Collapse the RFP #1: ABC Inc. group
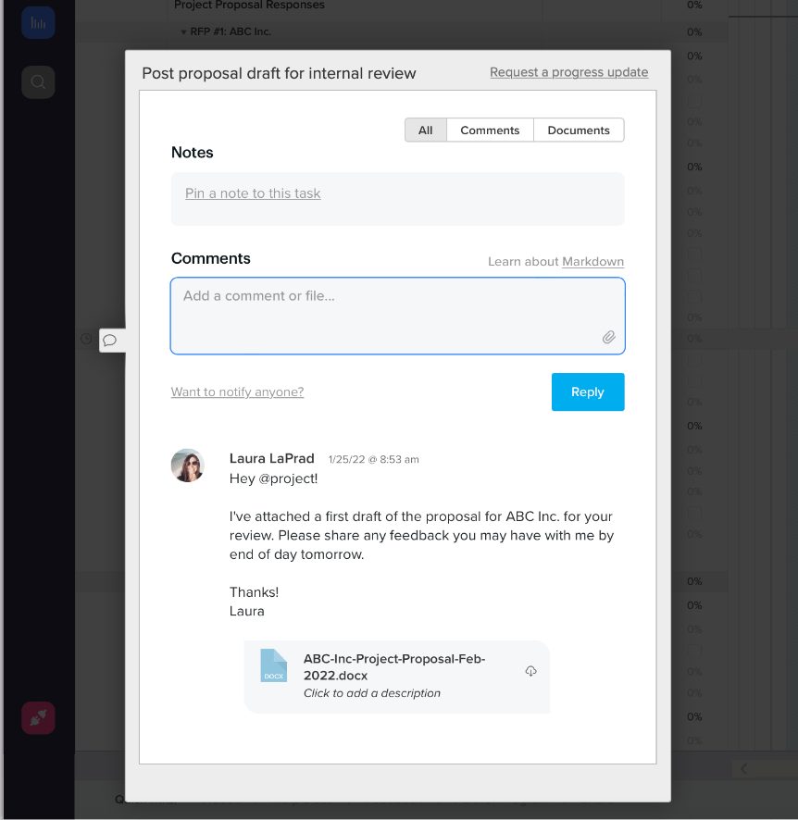Viewport: 798px width, 820px height. click(182, 31)
